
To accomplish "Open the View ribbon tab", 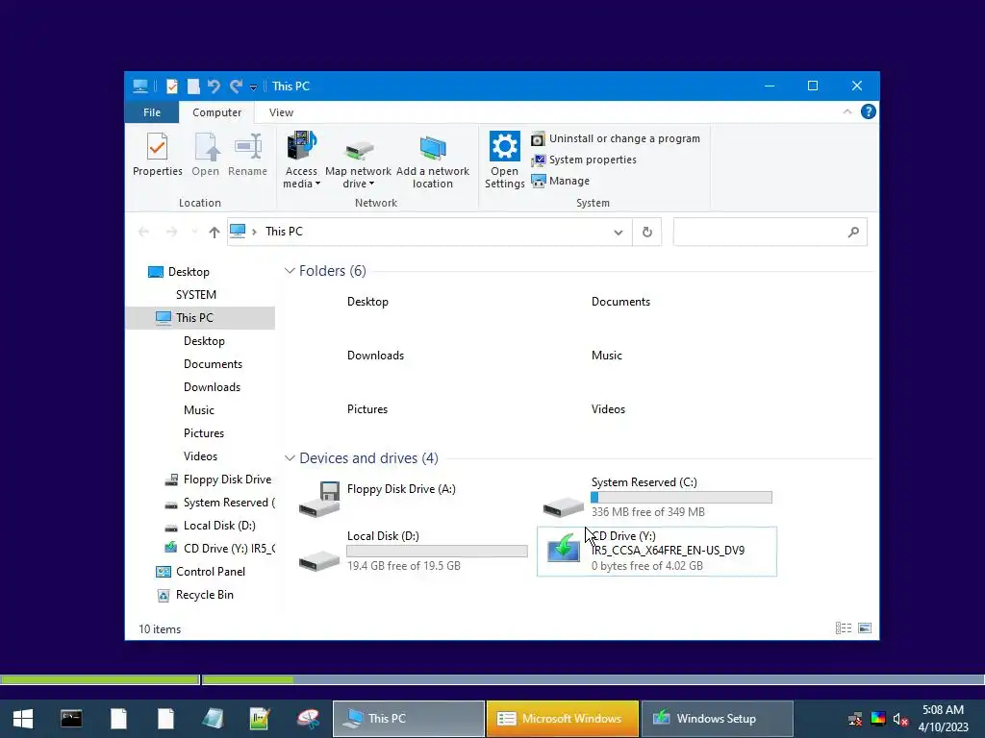I will [x=281, y=112].
